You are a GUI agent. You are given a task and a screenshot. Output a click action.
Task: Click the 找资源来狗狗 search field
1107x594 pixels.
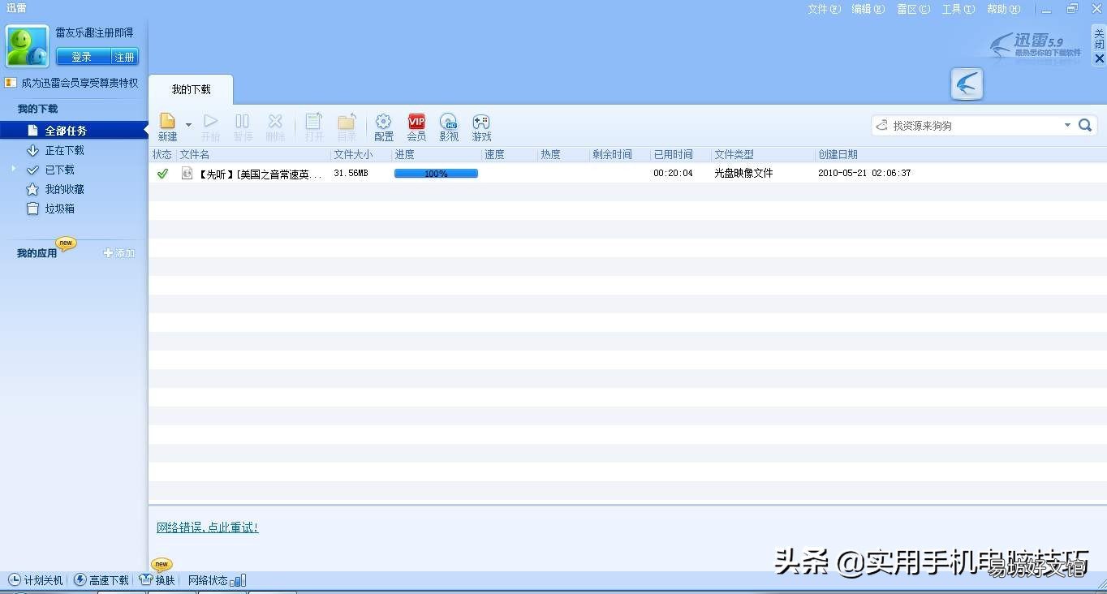pos(974,126)
